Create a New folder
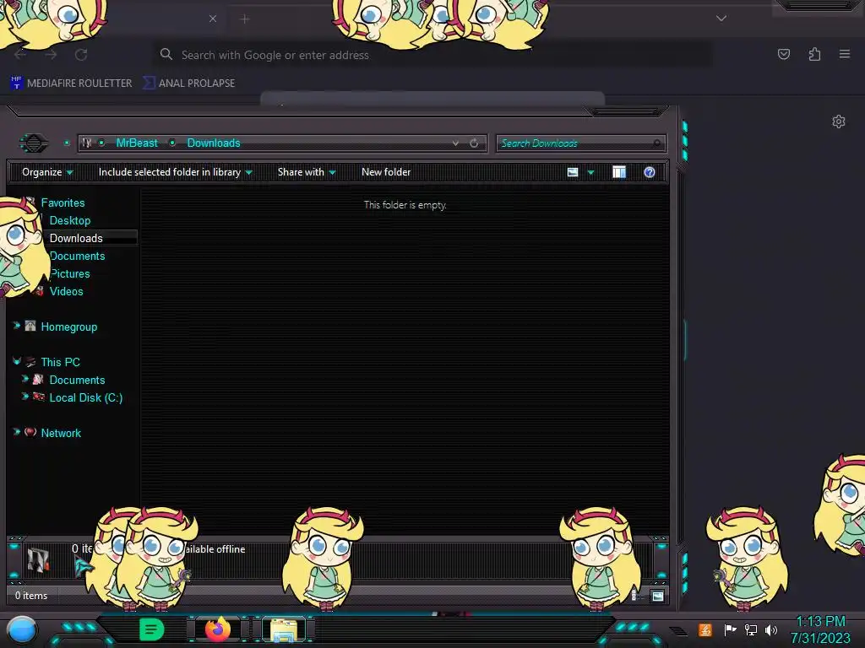This screenshot has height=648, width=865. (x=386, y=172)
